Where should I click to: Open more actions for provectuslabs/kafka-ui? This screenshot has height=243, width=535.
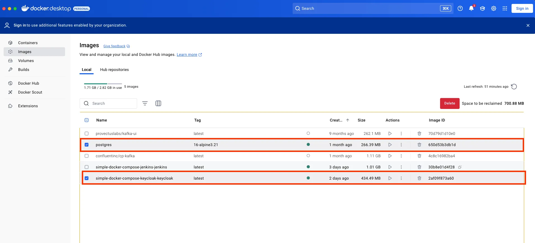(401, 134)
